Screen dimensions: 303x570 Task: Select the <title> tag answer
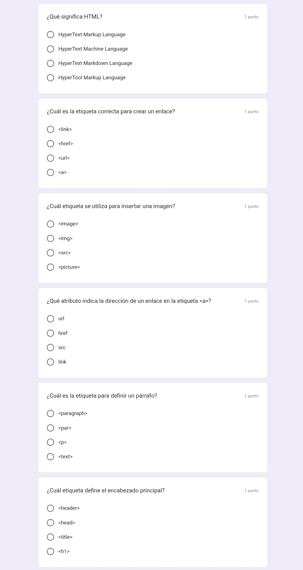50,537
